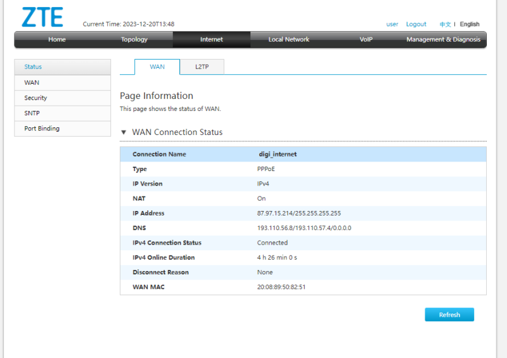
Task: Click the DNS label
Action: coord(139,228)
